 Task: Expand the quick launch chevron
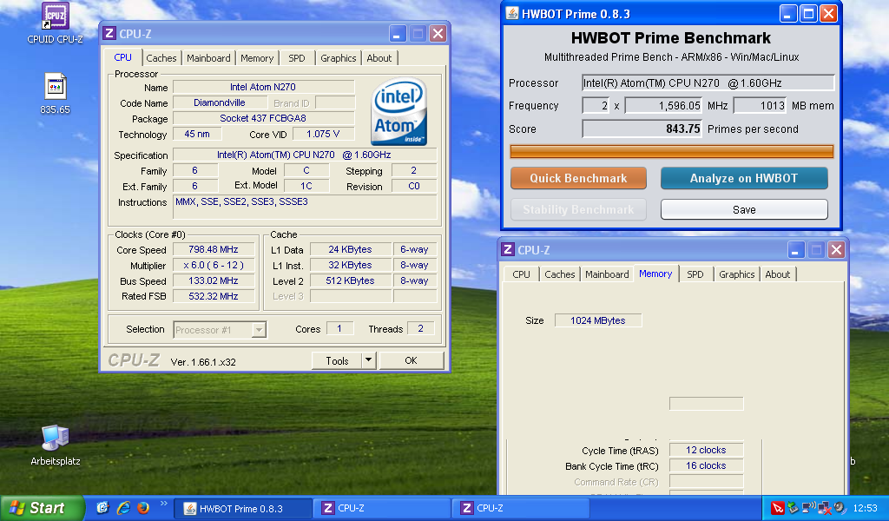click(x=164, y=504)
